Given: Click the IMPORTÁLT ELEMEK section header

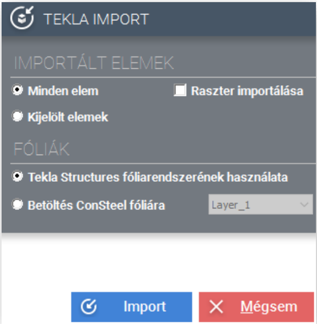Looking at the screenshot, I should 94,63.
